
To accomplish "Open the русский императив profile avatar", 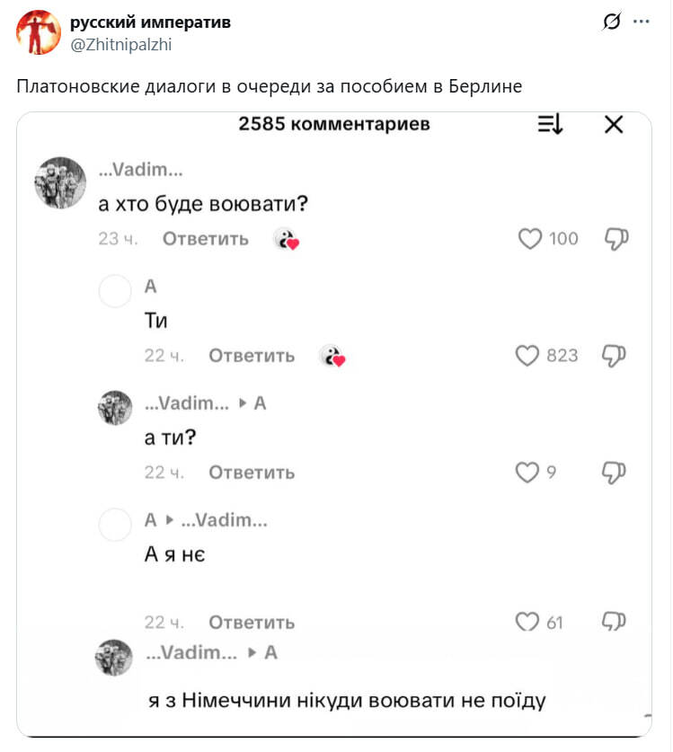I will tap(39, 32).
